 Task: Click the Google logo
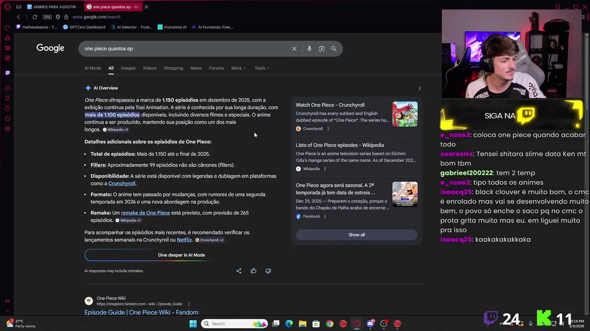click(50, 48)
